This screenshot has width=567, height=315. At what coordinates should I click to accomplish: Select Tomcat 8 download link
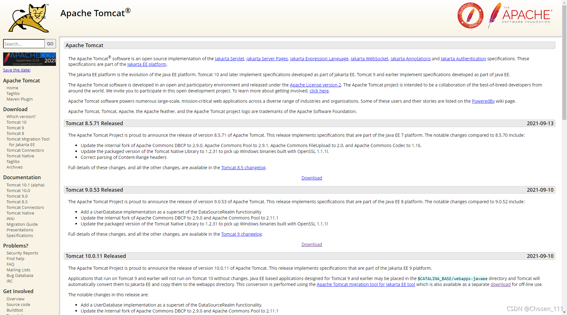[x=15, y=134]
